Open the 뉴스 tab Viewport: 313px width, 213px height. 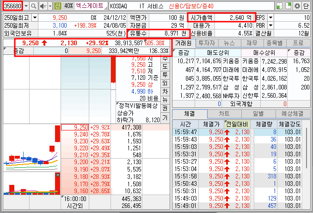230,43
